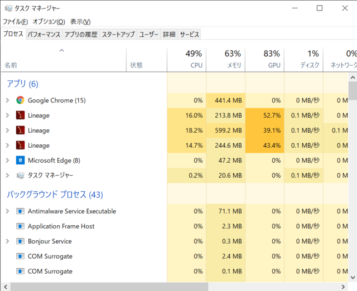
Task: Click the 441.4 MB memory cell
Action: (x=225, y=100)
